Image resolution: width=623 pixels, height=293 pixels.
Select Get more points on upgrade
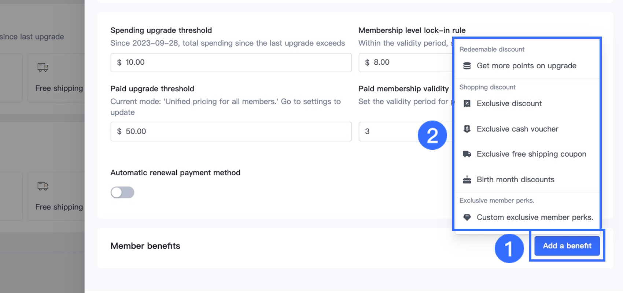pyautogui.click(x=527, y=66)
